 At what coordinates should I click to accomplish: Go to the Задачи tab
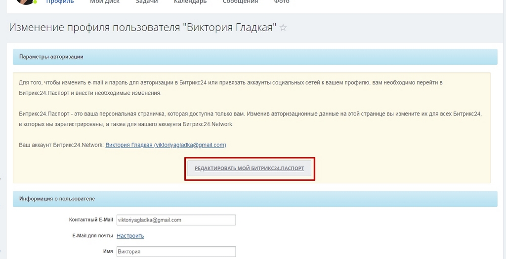pyautogui.click(x=146, y=2)
